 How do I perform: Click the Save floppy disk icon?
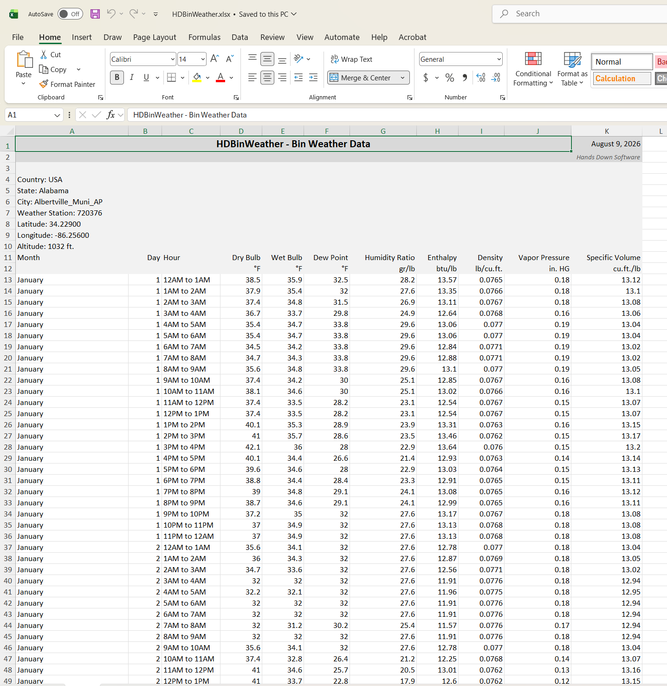95,14
